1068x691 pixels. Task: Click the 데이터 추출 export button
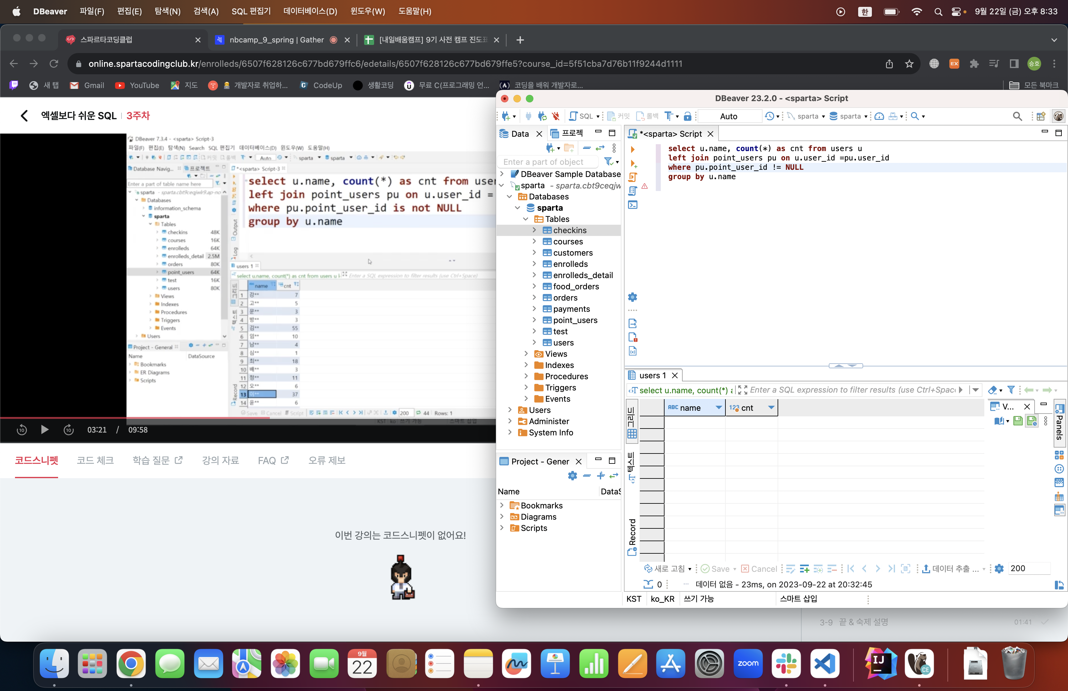click(950, 569)
